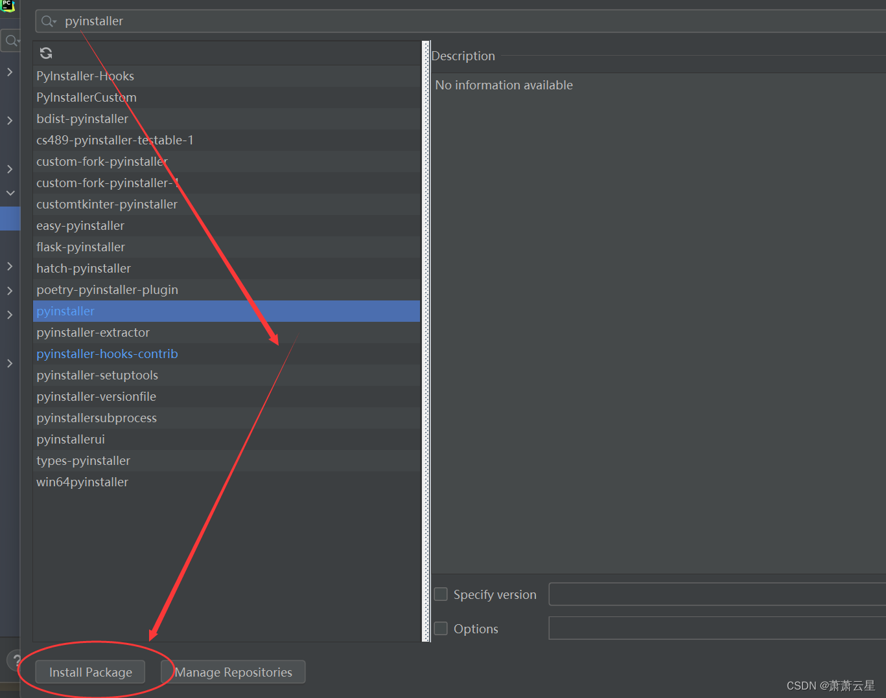Click the Install Package button
Image resolution: width=886 pixels, height=698 pixels.
coord(90,672)
